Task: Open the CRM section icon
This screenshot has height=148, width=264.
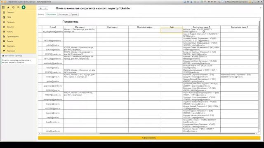Action: click(x=4, y=17)
